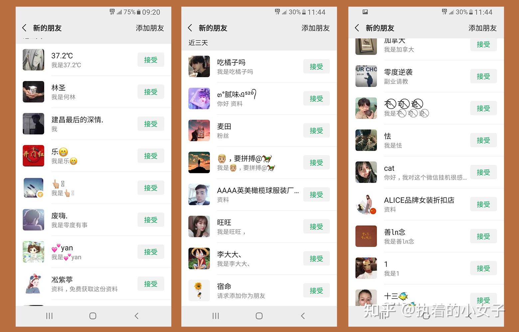Open 建昌最后的深情 request entry

[x=93, y=124]
